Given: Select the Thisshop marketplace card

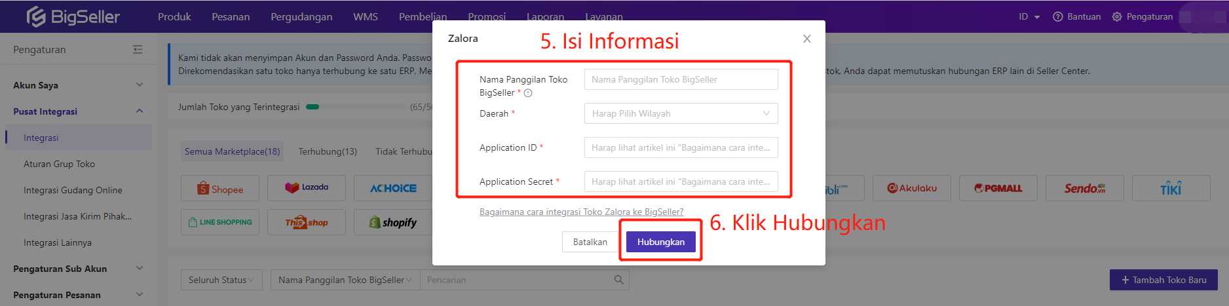Looking at the screenshot, I should pos(307,222).
